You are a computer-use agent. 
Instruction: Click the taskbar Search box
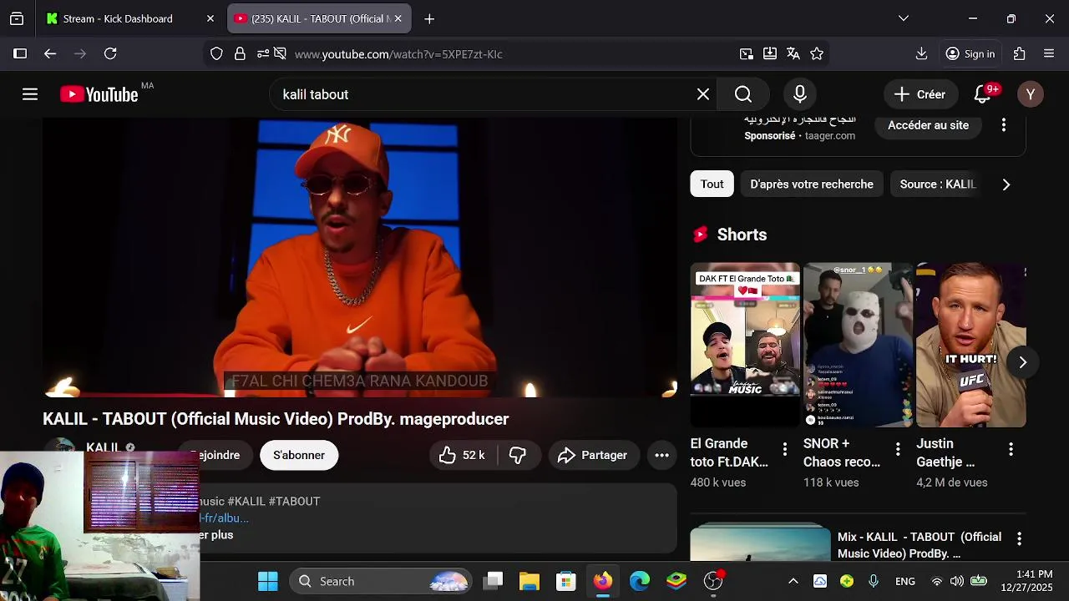pyautogui.click(x=381, y=581)
